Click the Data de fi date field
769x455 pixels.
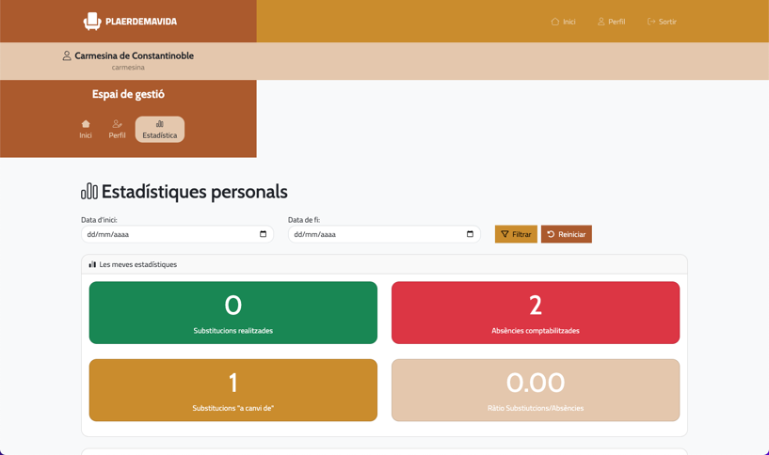376,234
